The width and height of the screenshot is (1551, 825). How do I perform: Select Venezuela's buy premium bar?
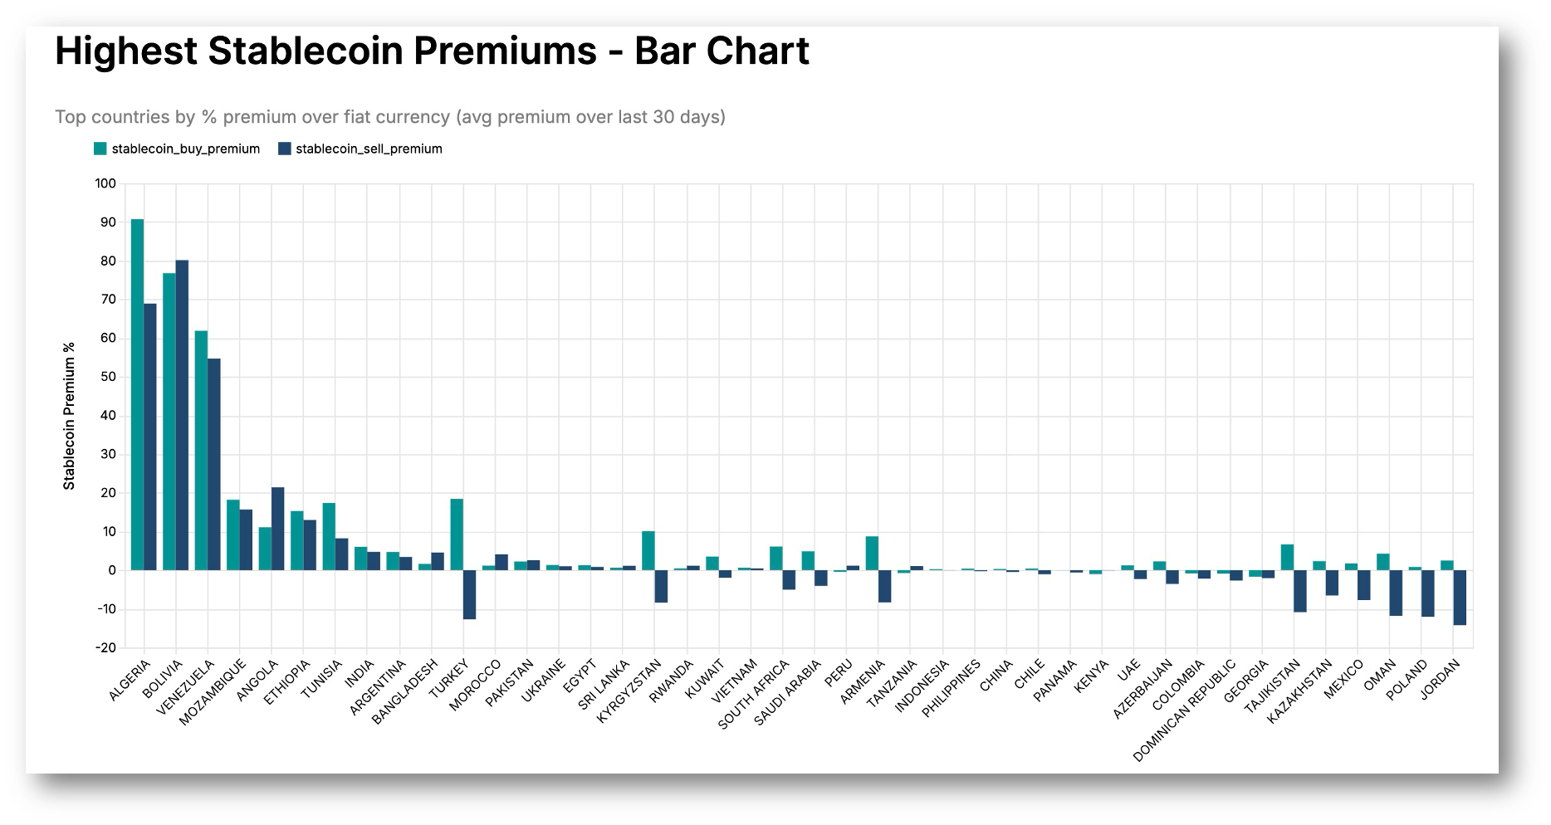point(202,448)
